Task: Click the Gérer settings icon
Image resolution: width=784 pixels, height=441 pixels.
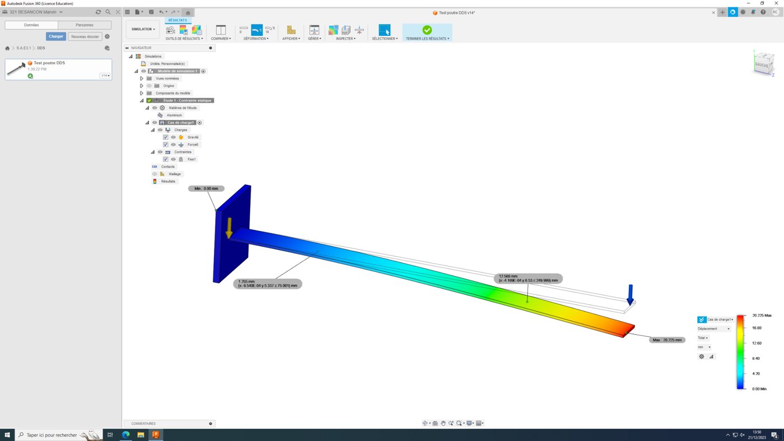Action: 314,30
